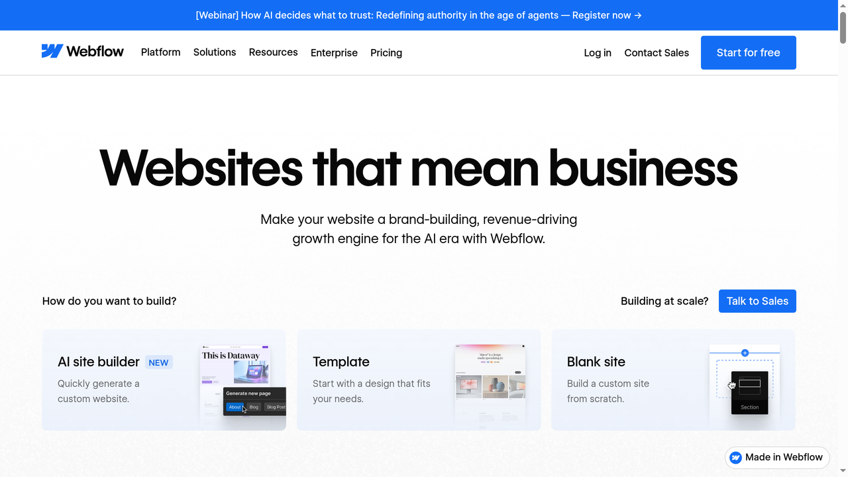Select the Section block in Blank site preview
848x477 pixels.
(x=749, y=392)
